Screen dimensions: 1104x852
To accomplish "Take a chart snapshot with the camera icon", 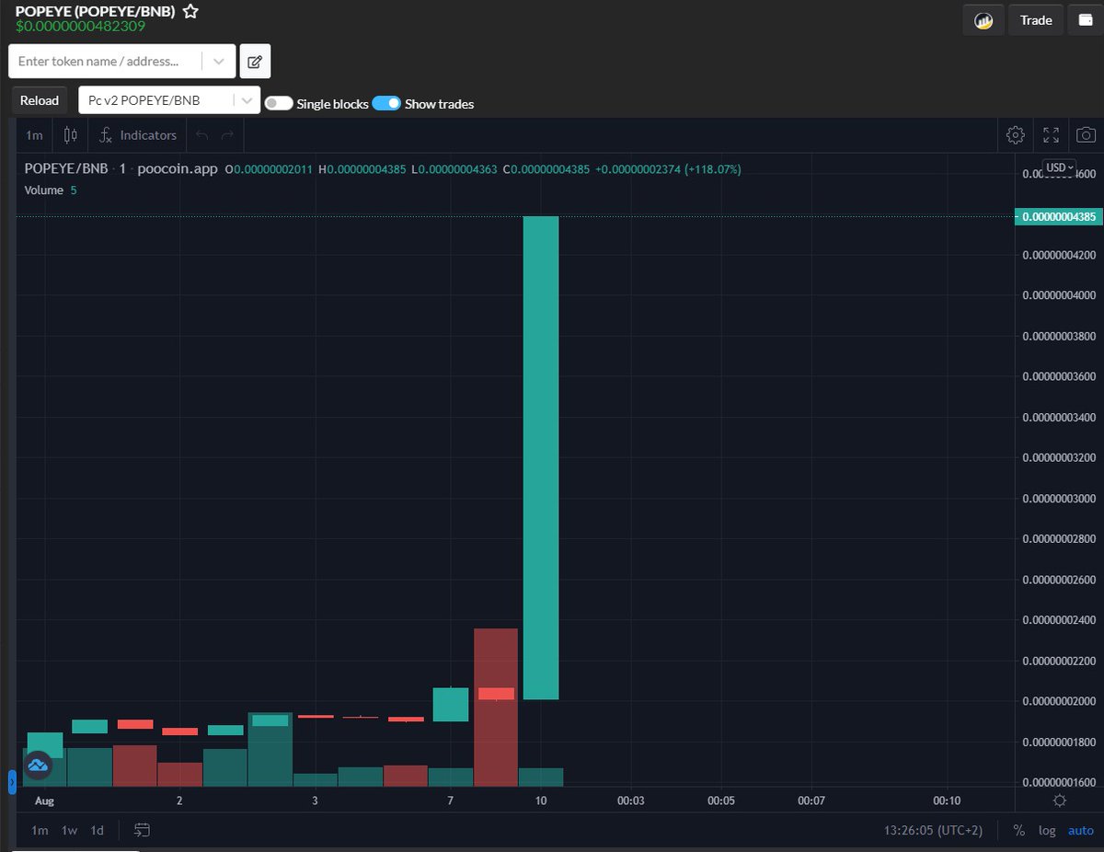I will [1086, 134].
